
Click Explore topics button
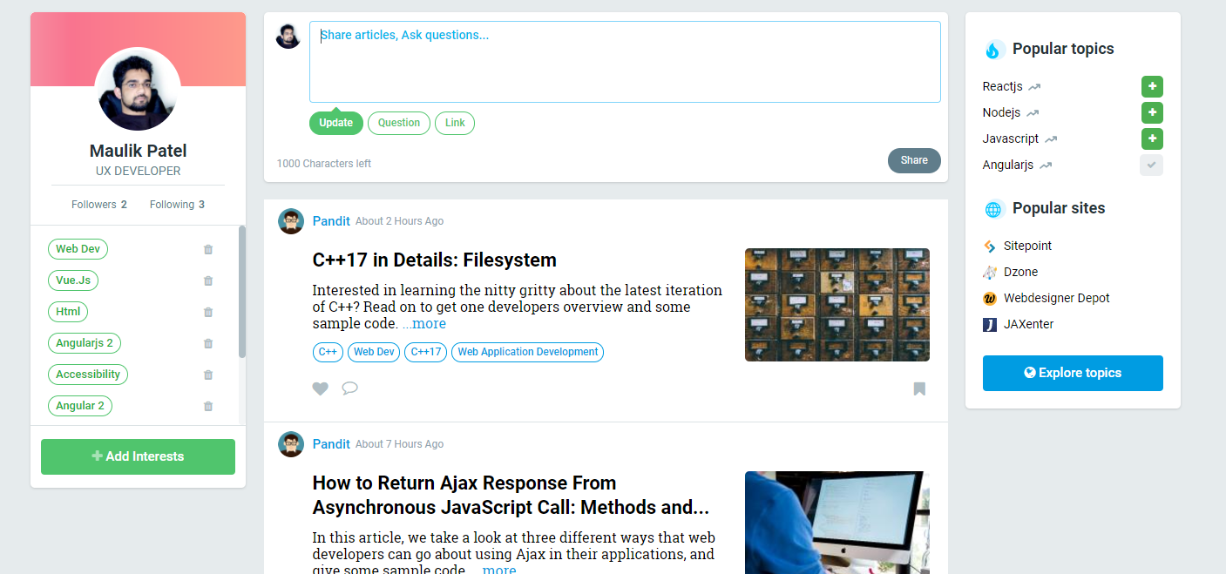pyautogui.click(x=1073, y=373)
